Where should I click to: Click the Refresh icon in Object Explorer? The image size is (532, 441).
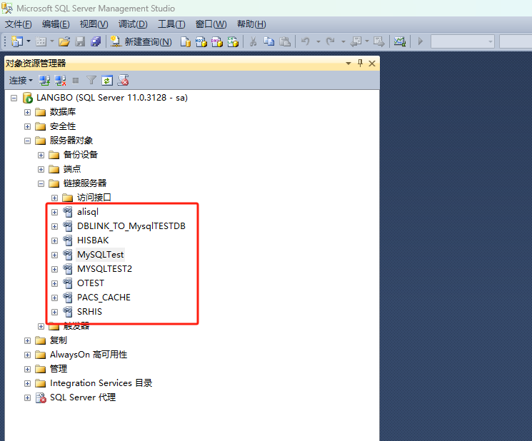click(107, 81)
